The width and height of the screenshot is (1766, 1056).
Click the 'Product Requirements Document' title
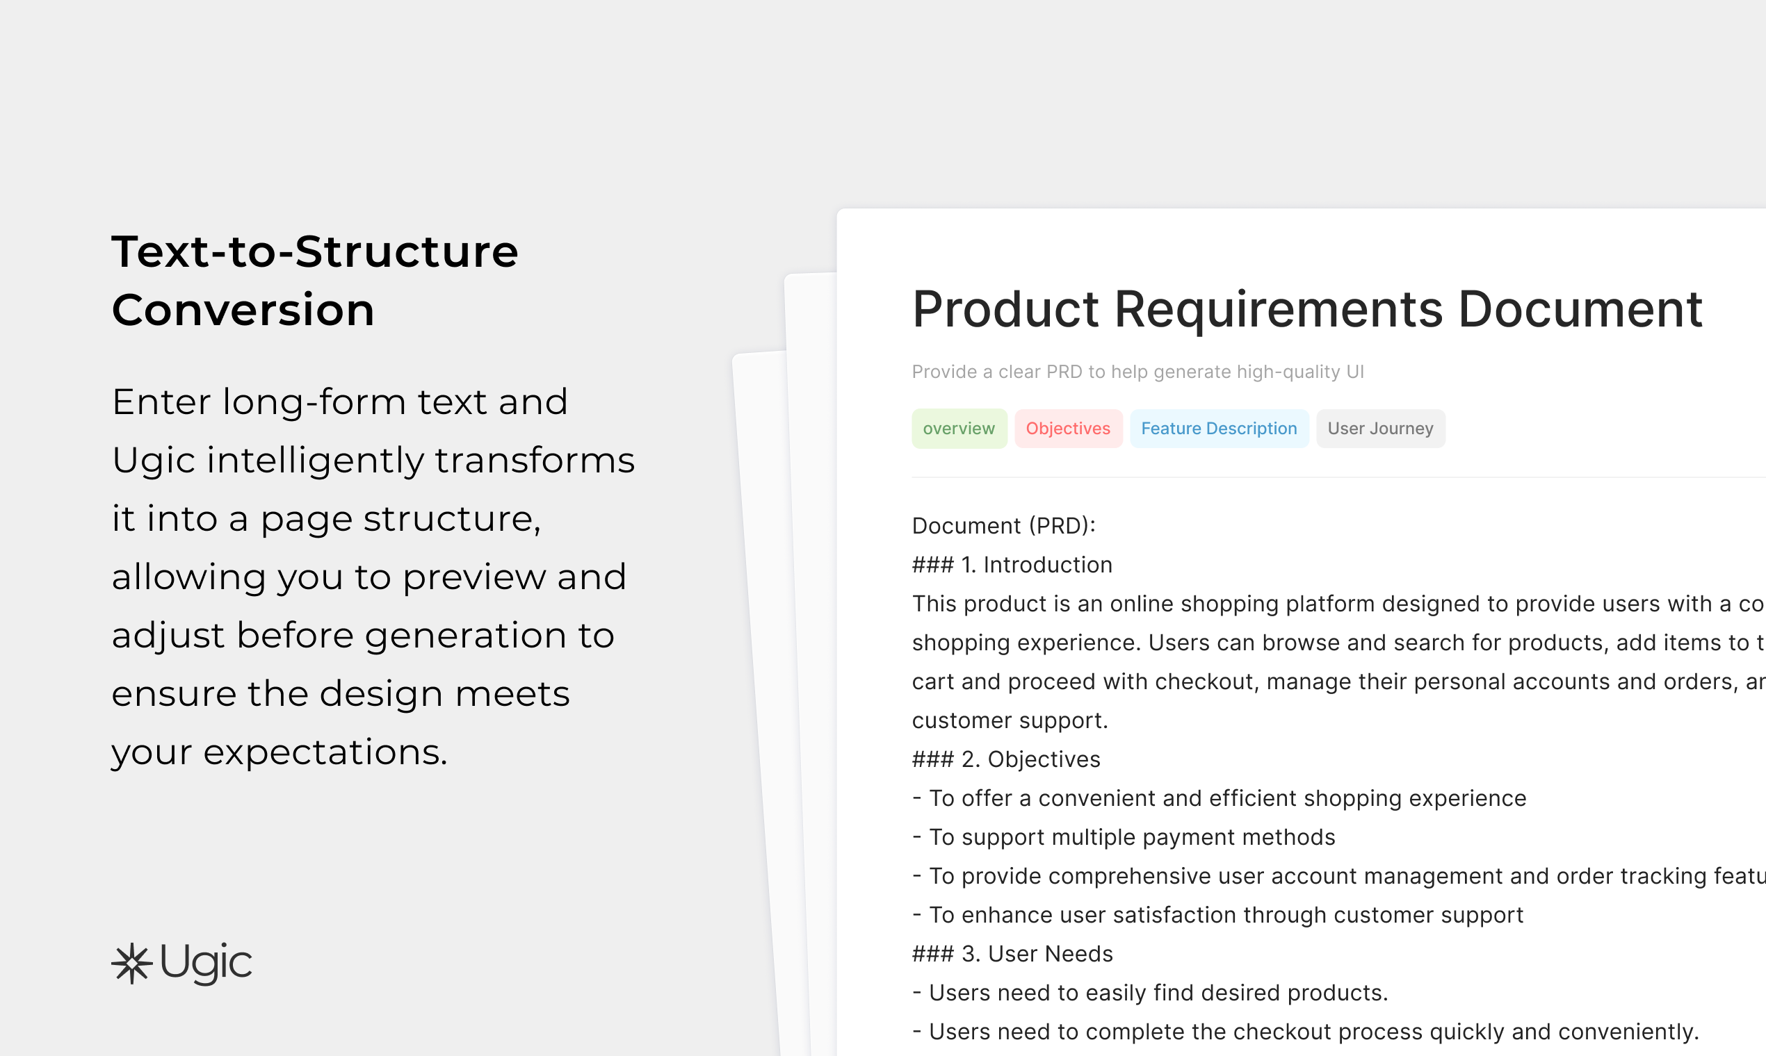tap(1306, 310)
